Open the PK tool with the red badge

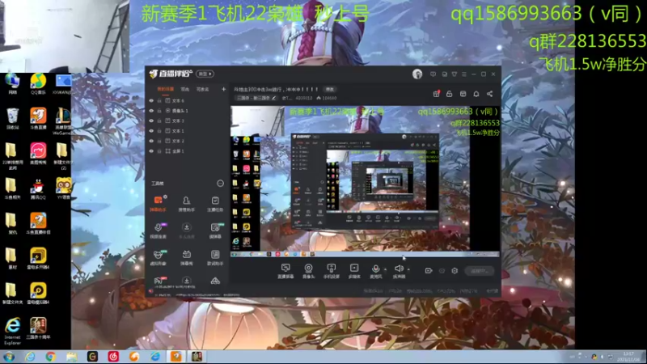click(159, 281)
